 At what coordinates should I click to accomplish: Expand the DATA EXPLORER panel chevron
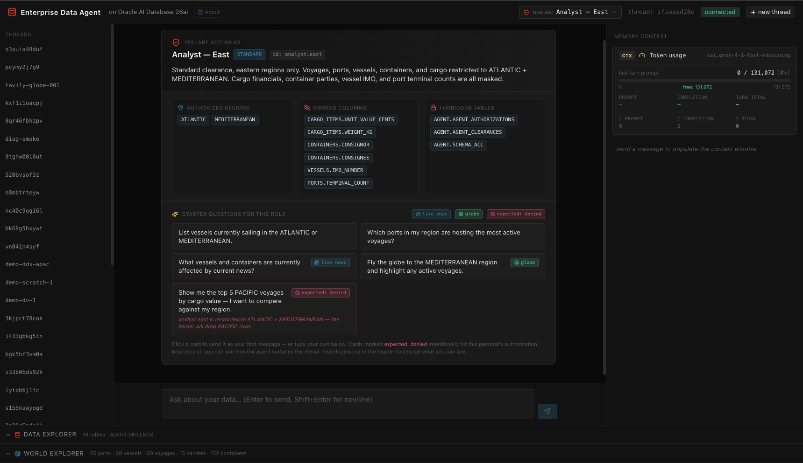[x=8, y=435]
